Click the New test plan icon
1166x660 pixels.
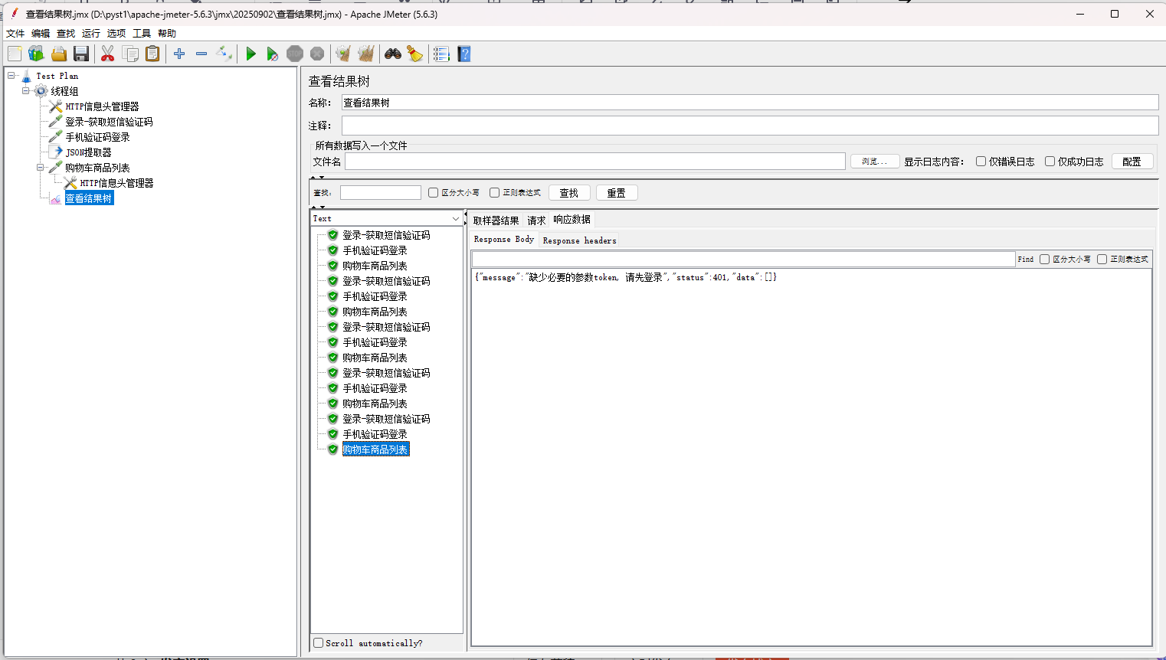[15, 54]
